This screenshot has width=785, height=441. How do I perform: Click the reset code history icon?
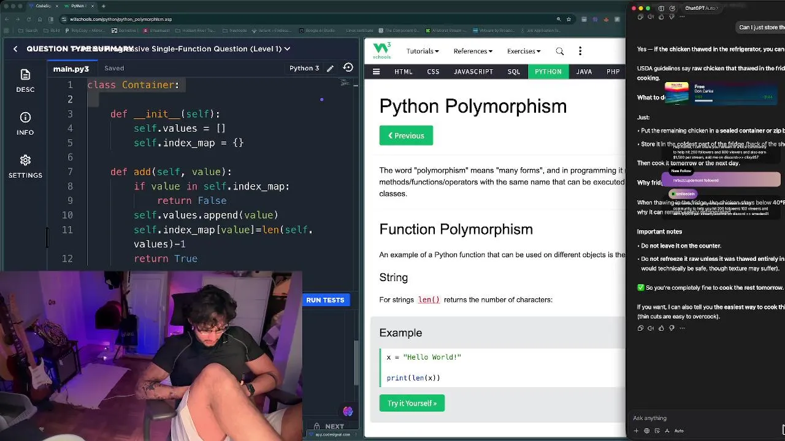(x=348, y=68)
